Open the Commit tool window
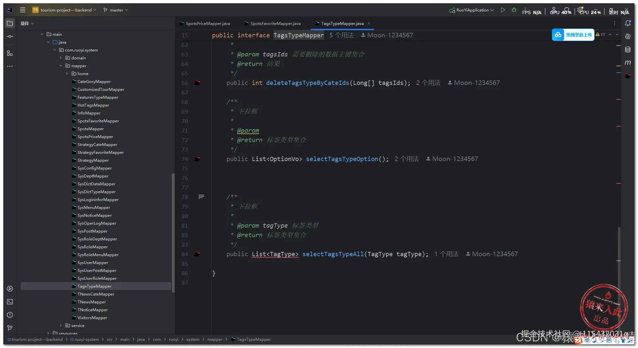638x348 pixels. point(10,36)
